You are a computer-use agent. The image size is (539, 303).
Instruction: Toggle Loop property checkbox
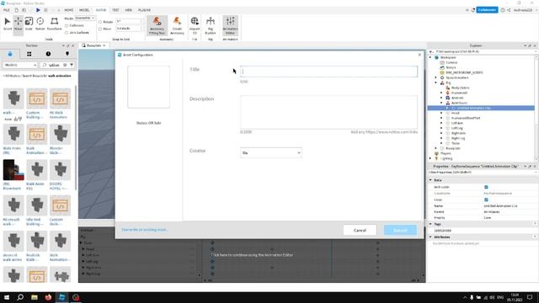click(x=486, y=199)
